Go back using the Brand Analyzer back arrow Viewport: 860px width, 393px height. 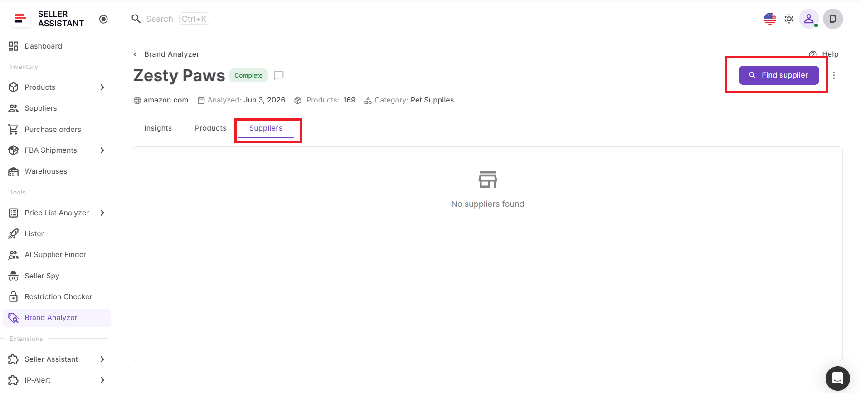135,54
